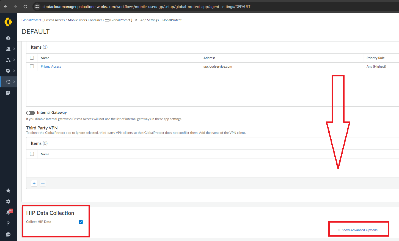Open the GlobalProtect breadcrumb link

tap(31, 20)
